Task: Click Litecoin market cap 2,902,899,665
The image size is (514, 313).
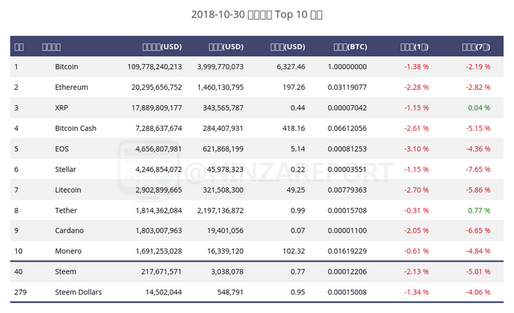Action: 159,190
